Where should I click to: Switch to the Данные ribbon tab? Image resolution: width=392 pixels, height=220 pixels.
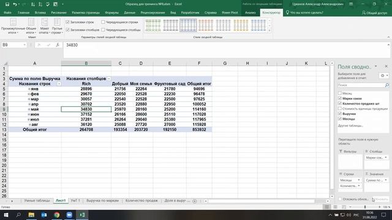[x=129, y=12]
